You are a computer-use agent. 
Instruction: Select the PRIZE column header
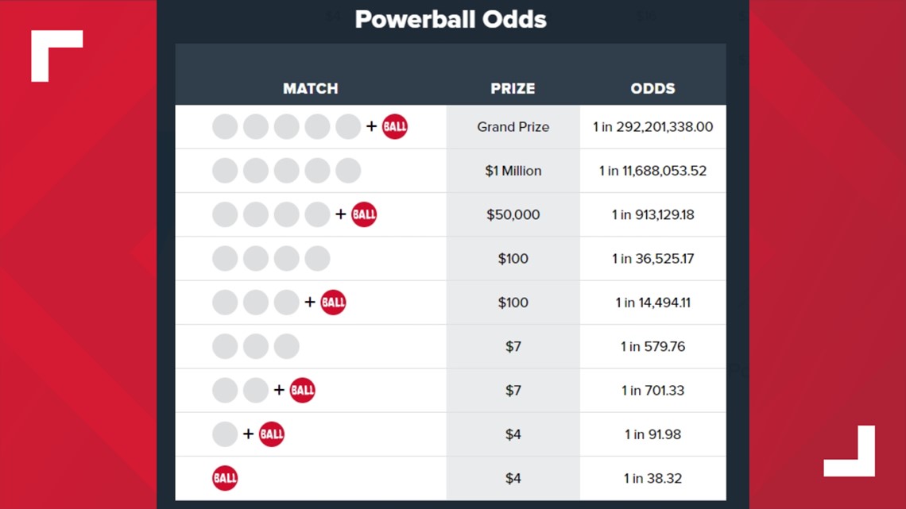tap(513, 88)
